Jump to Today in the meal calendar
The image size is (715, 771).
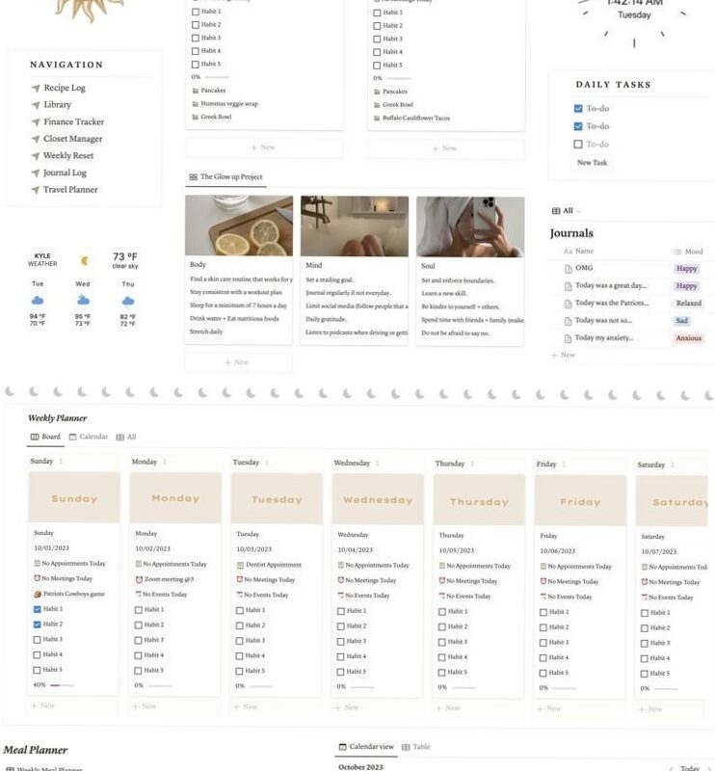coord(690,767)
